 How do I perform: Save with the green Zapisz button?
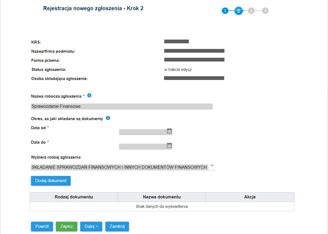[67, 227]
